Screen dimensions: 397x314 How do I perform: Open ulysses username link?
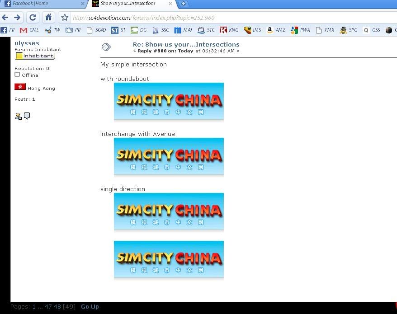coord(27,43)
